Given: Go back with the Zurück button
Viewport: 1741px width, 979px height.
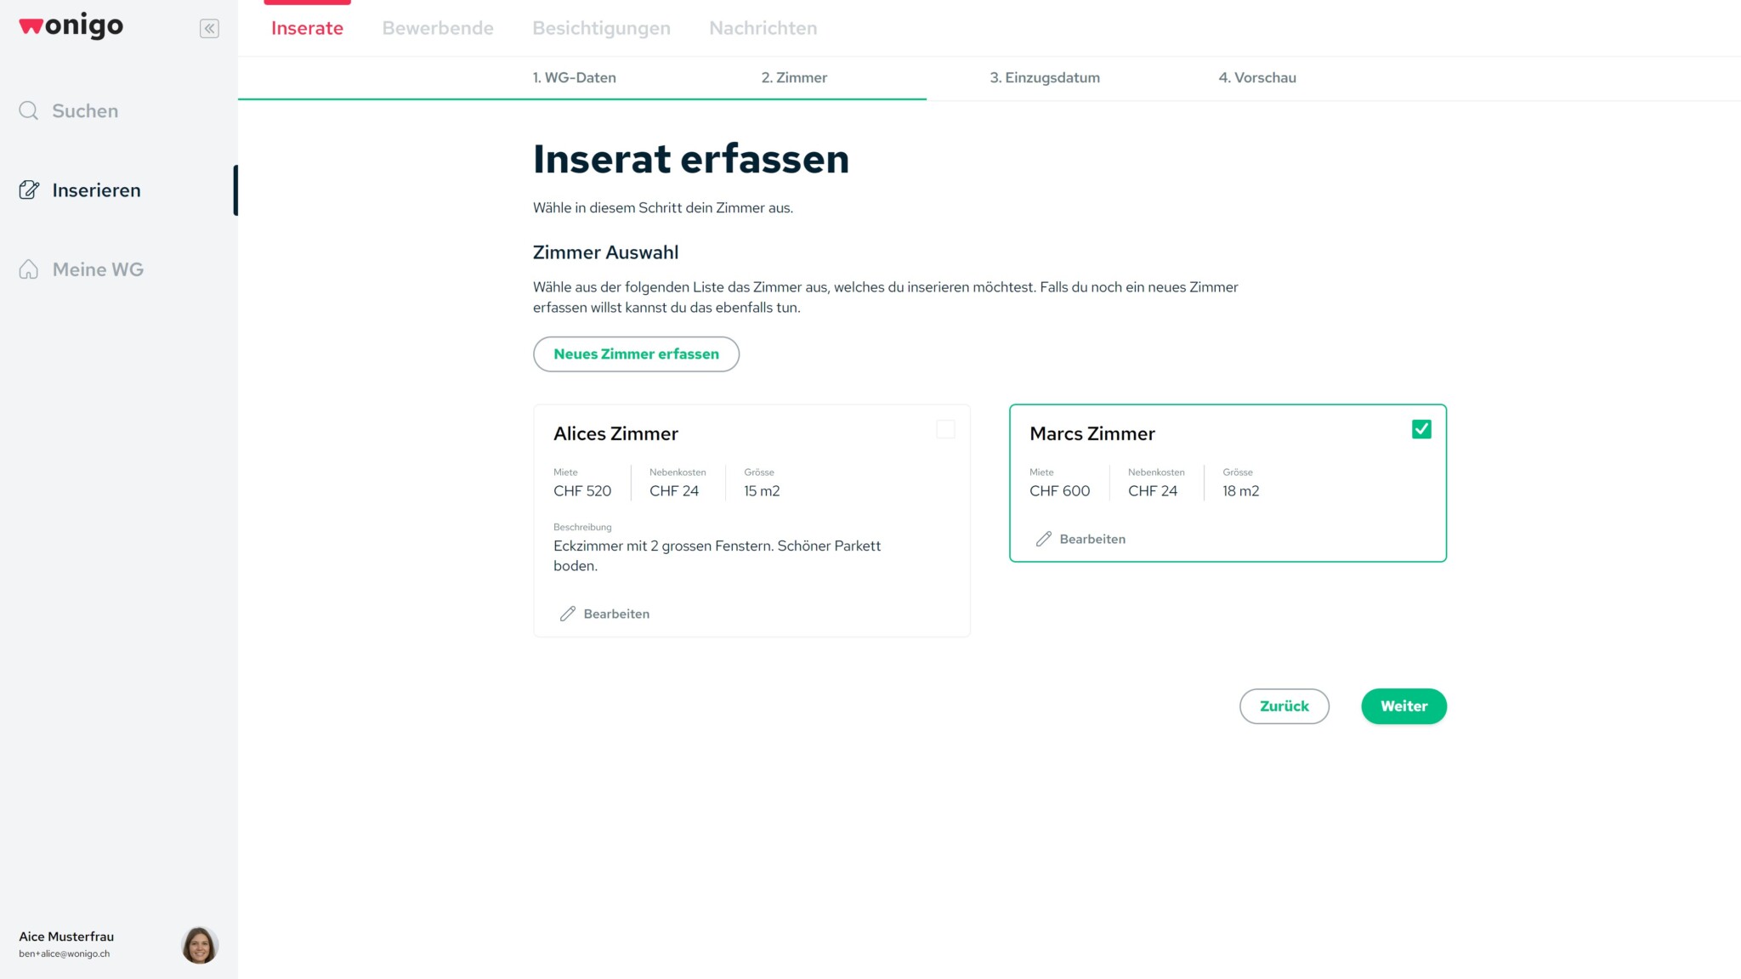Looking at the screenshot, I should coord(1284,706).
